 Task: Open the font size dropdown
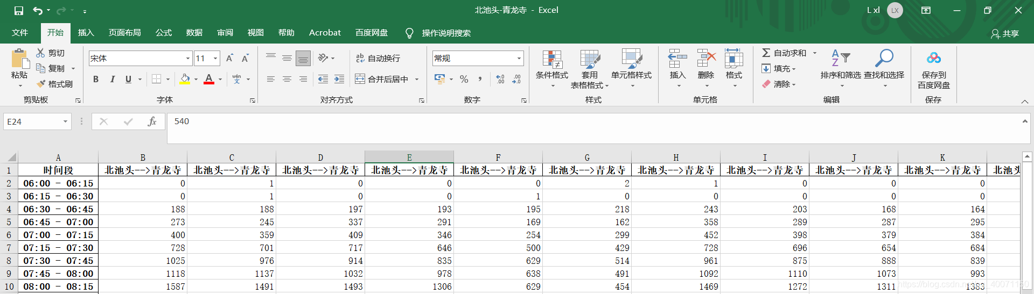(x=215, y=58)
